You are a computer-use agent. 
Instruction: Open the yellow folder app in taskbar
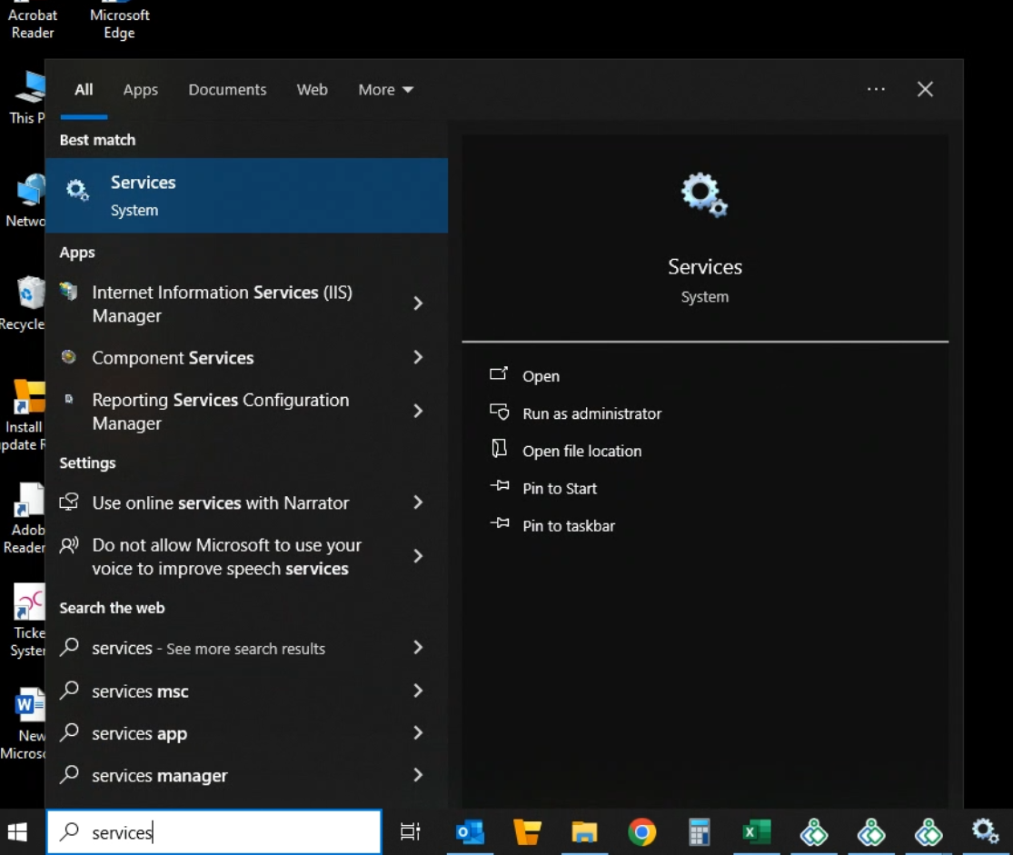pos(527,831)
